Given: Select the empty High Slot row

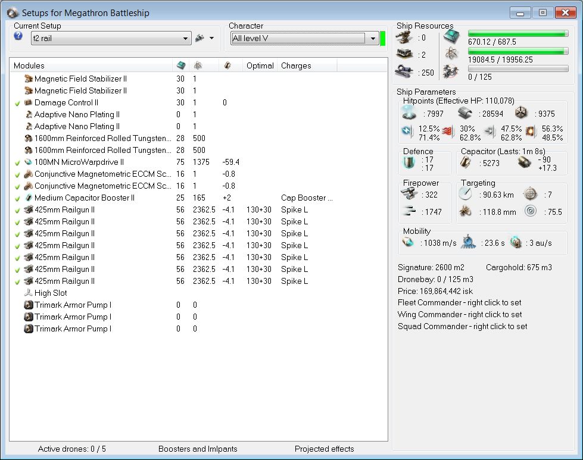Looking at the screenshot, I should coord(198,293).
